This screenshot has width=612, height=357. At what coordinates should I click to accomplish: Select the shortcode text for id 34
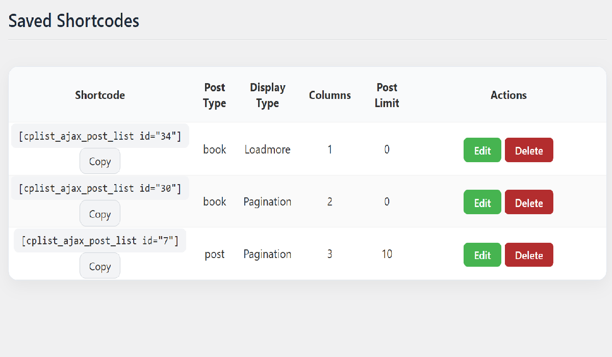point(99,136)
